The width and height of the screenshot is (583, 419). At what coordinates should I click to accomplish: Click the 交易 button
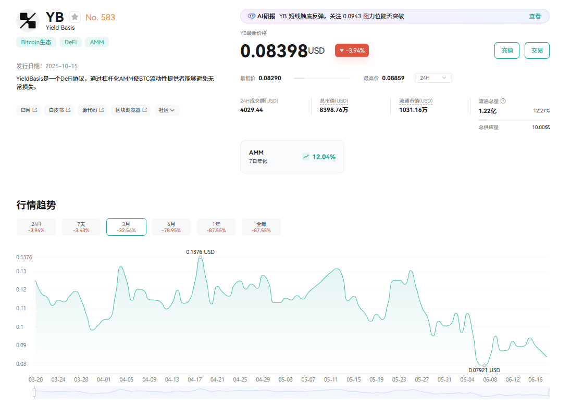coord(537,50)
